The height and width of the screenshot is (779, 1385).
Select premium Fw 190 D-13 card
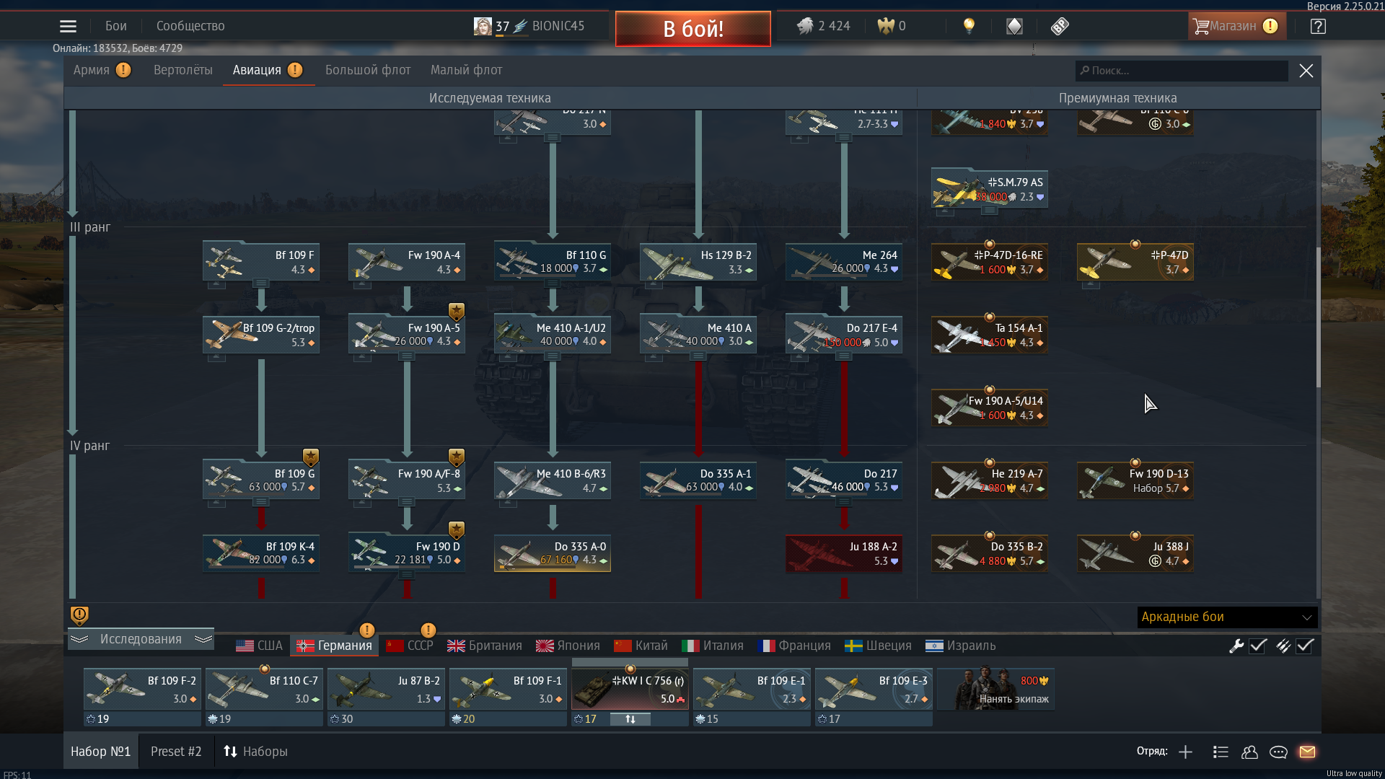1135,480
